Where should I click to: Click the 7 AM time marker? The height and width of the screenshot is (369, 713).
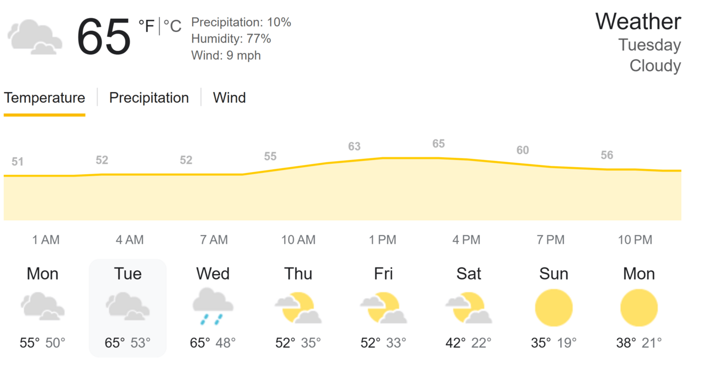pos(214,240)
